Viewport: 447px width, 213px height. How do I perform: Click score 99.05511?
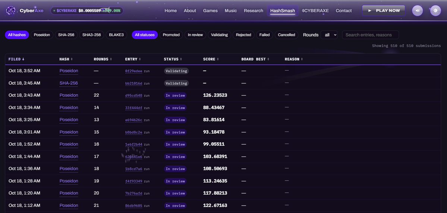214,144
